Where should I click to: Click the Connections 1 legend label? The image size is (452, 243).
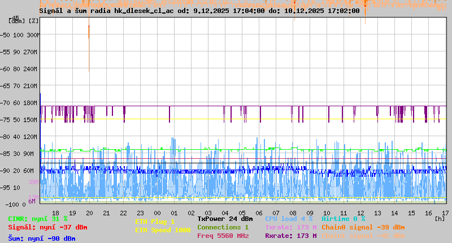coord(223,227)
